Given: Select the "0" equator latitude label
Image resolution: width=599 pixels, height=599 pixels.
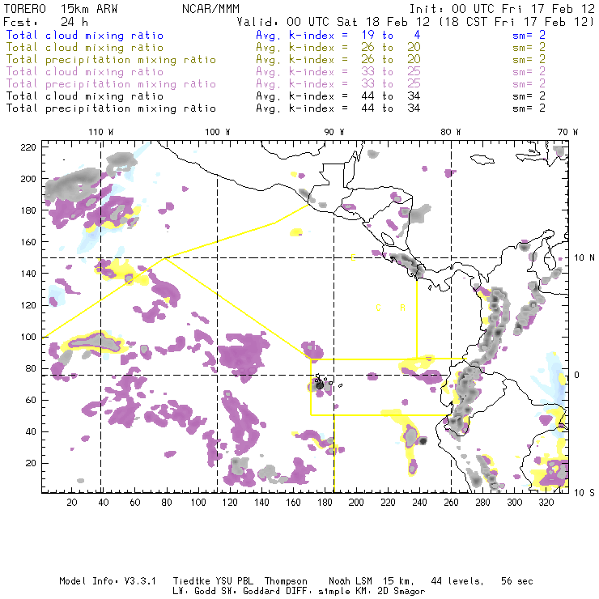Looking at the screenshot, I should [577, 375].
